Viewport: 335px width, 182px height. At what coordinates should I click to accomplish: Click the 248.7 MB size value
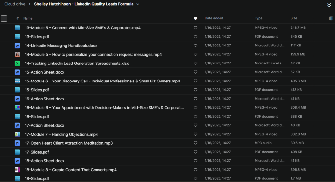tap(298, 27)
